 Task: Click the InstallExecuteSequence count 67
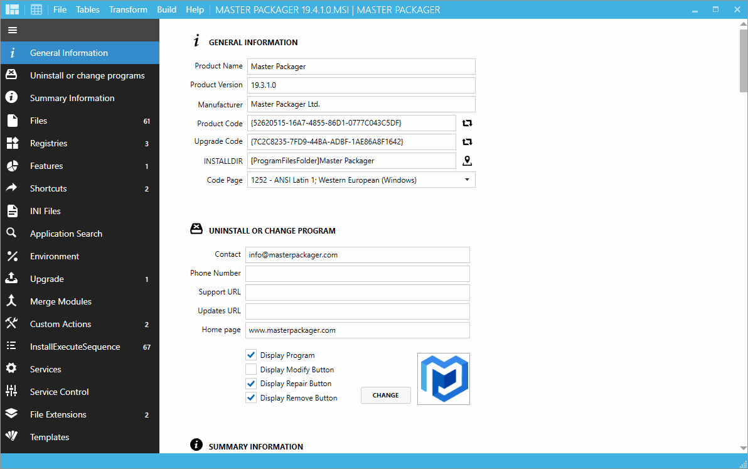[x=147, y=347]
